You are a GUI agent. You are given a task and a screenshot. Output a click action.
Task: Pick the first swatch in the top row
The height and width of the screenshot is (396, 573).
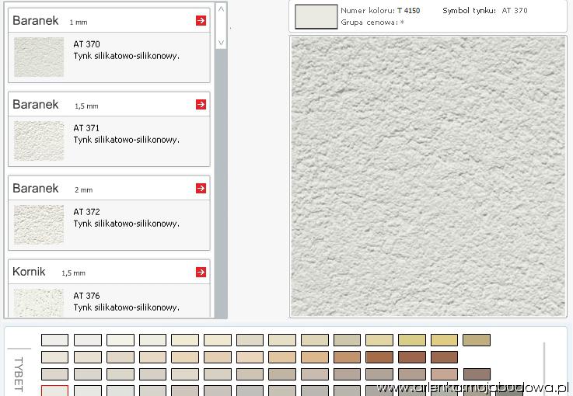(x=54, y=340)
